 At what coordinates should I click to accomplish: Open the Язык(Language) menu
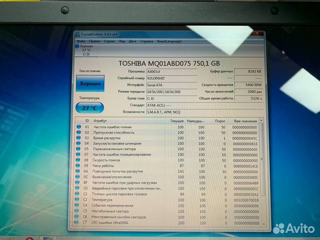pos(169,41)
